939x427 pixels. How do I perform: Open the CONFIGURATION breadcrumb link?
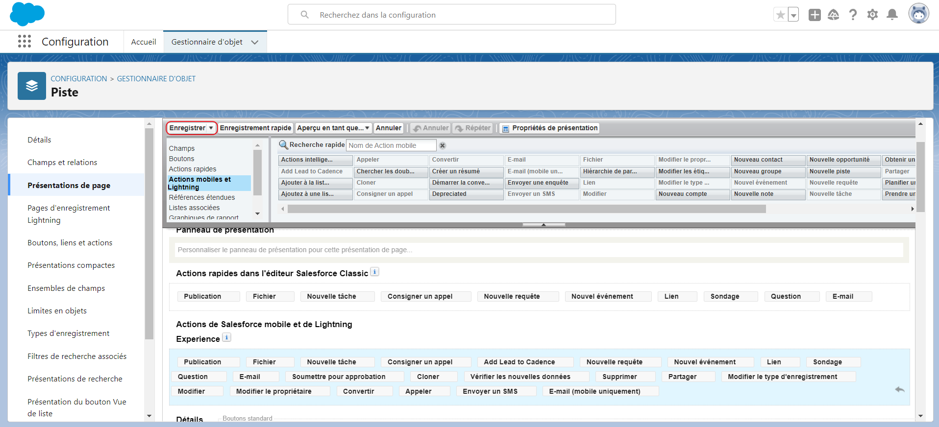(x=79, y=79)
